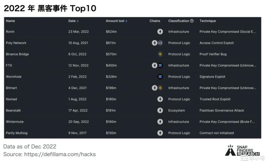This screenshot has height=163, width=267.
Task: Click the Chains column header
Action: click(155, 21)
